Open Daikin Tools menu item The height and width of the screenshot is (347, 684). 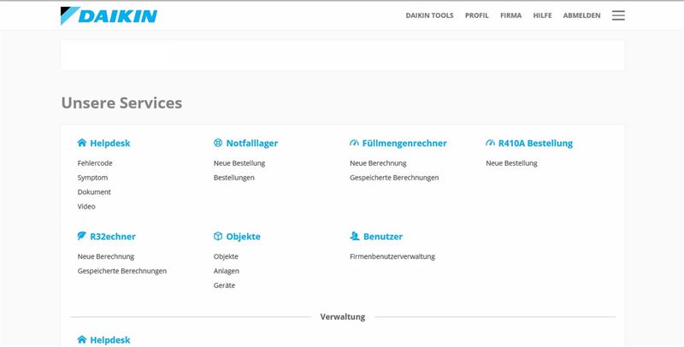point(429,15)
